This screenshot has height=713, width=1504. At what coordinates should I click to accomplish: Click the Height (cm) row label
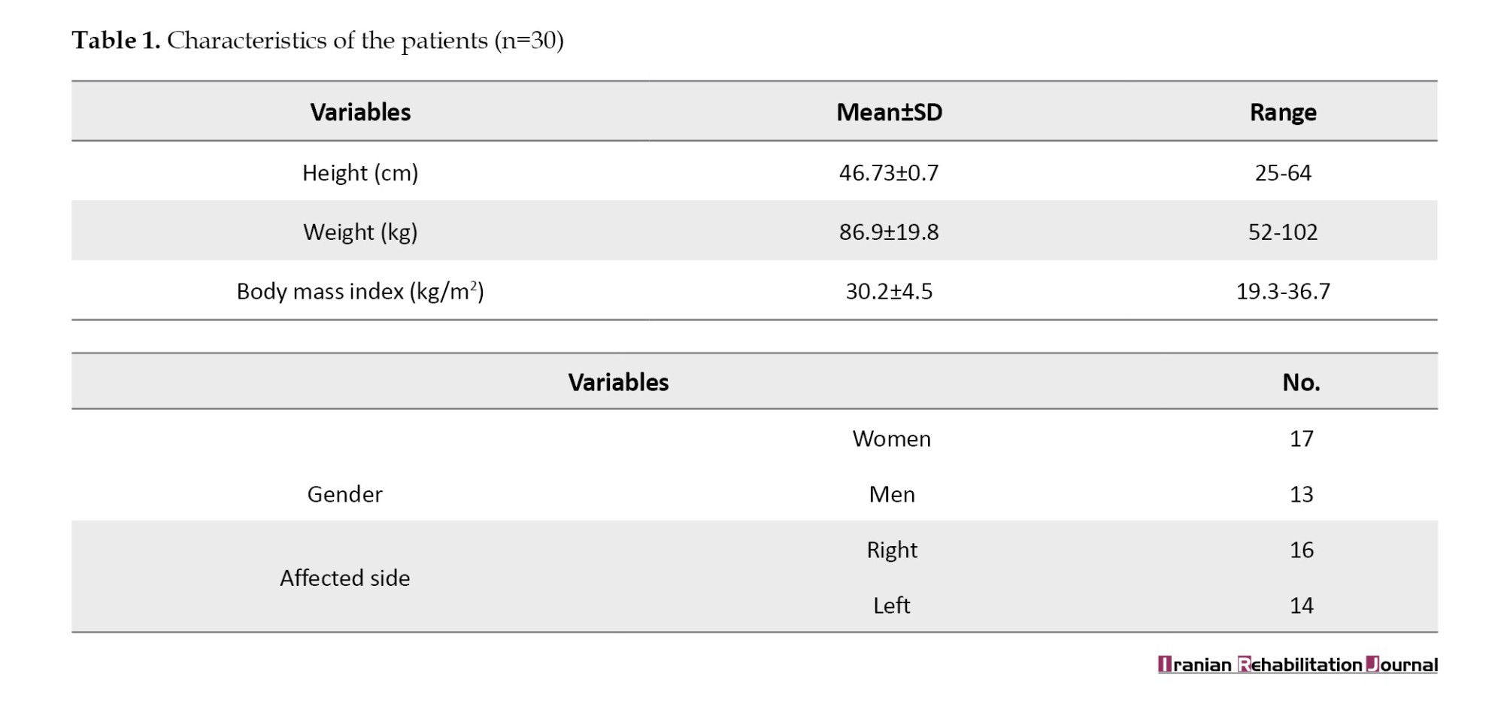pos(360,173)
